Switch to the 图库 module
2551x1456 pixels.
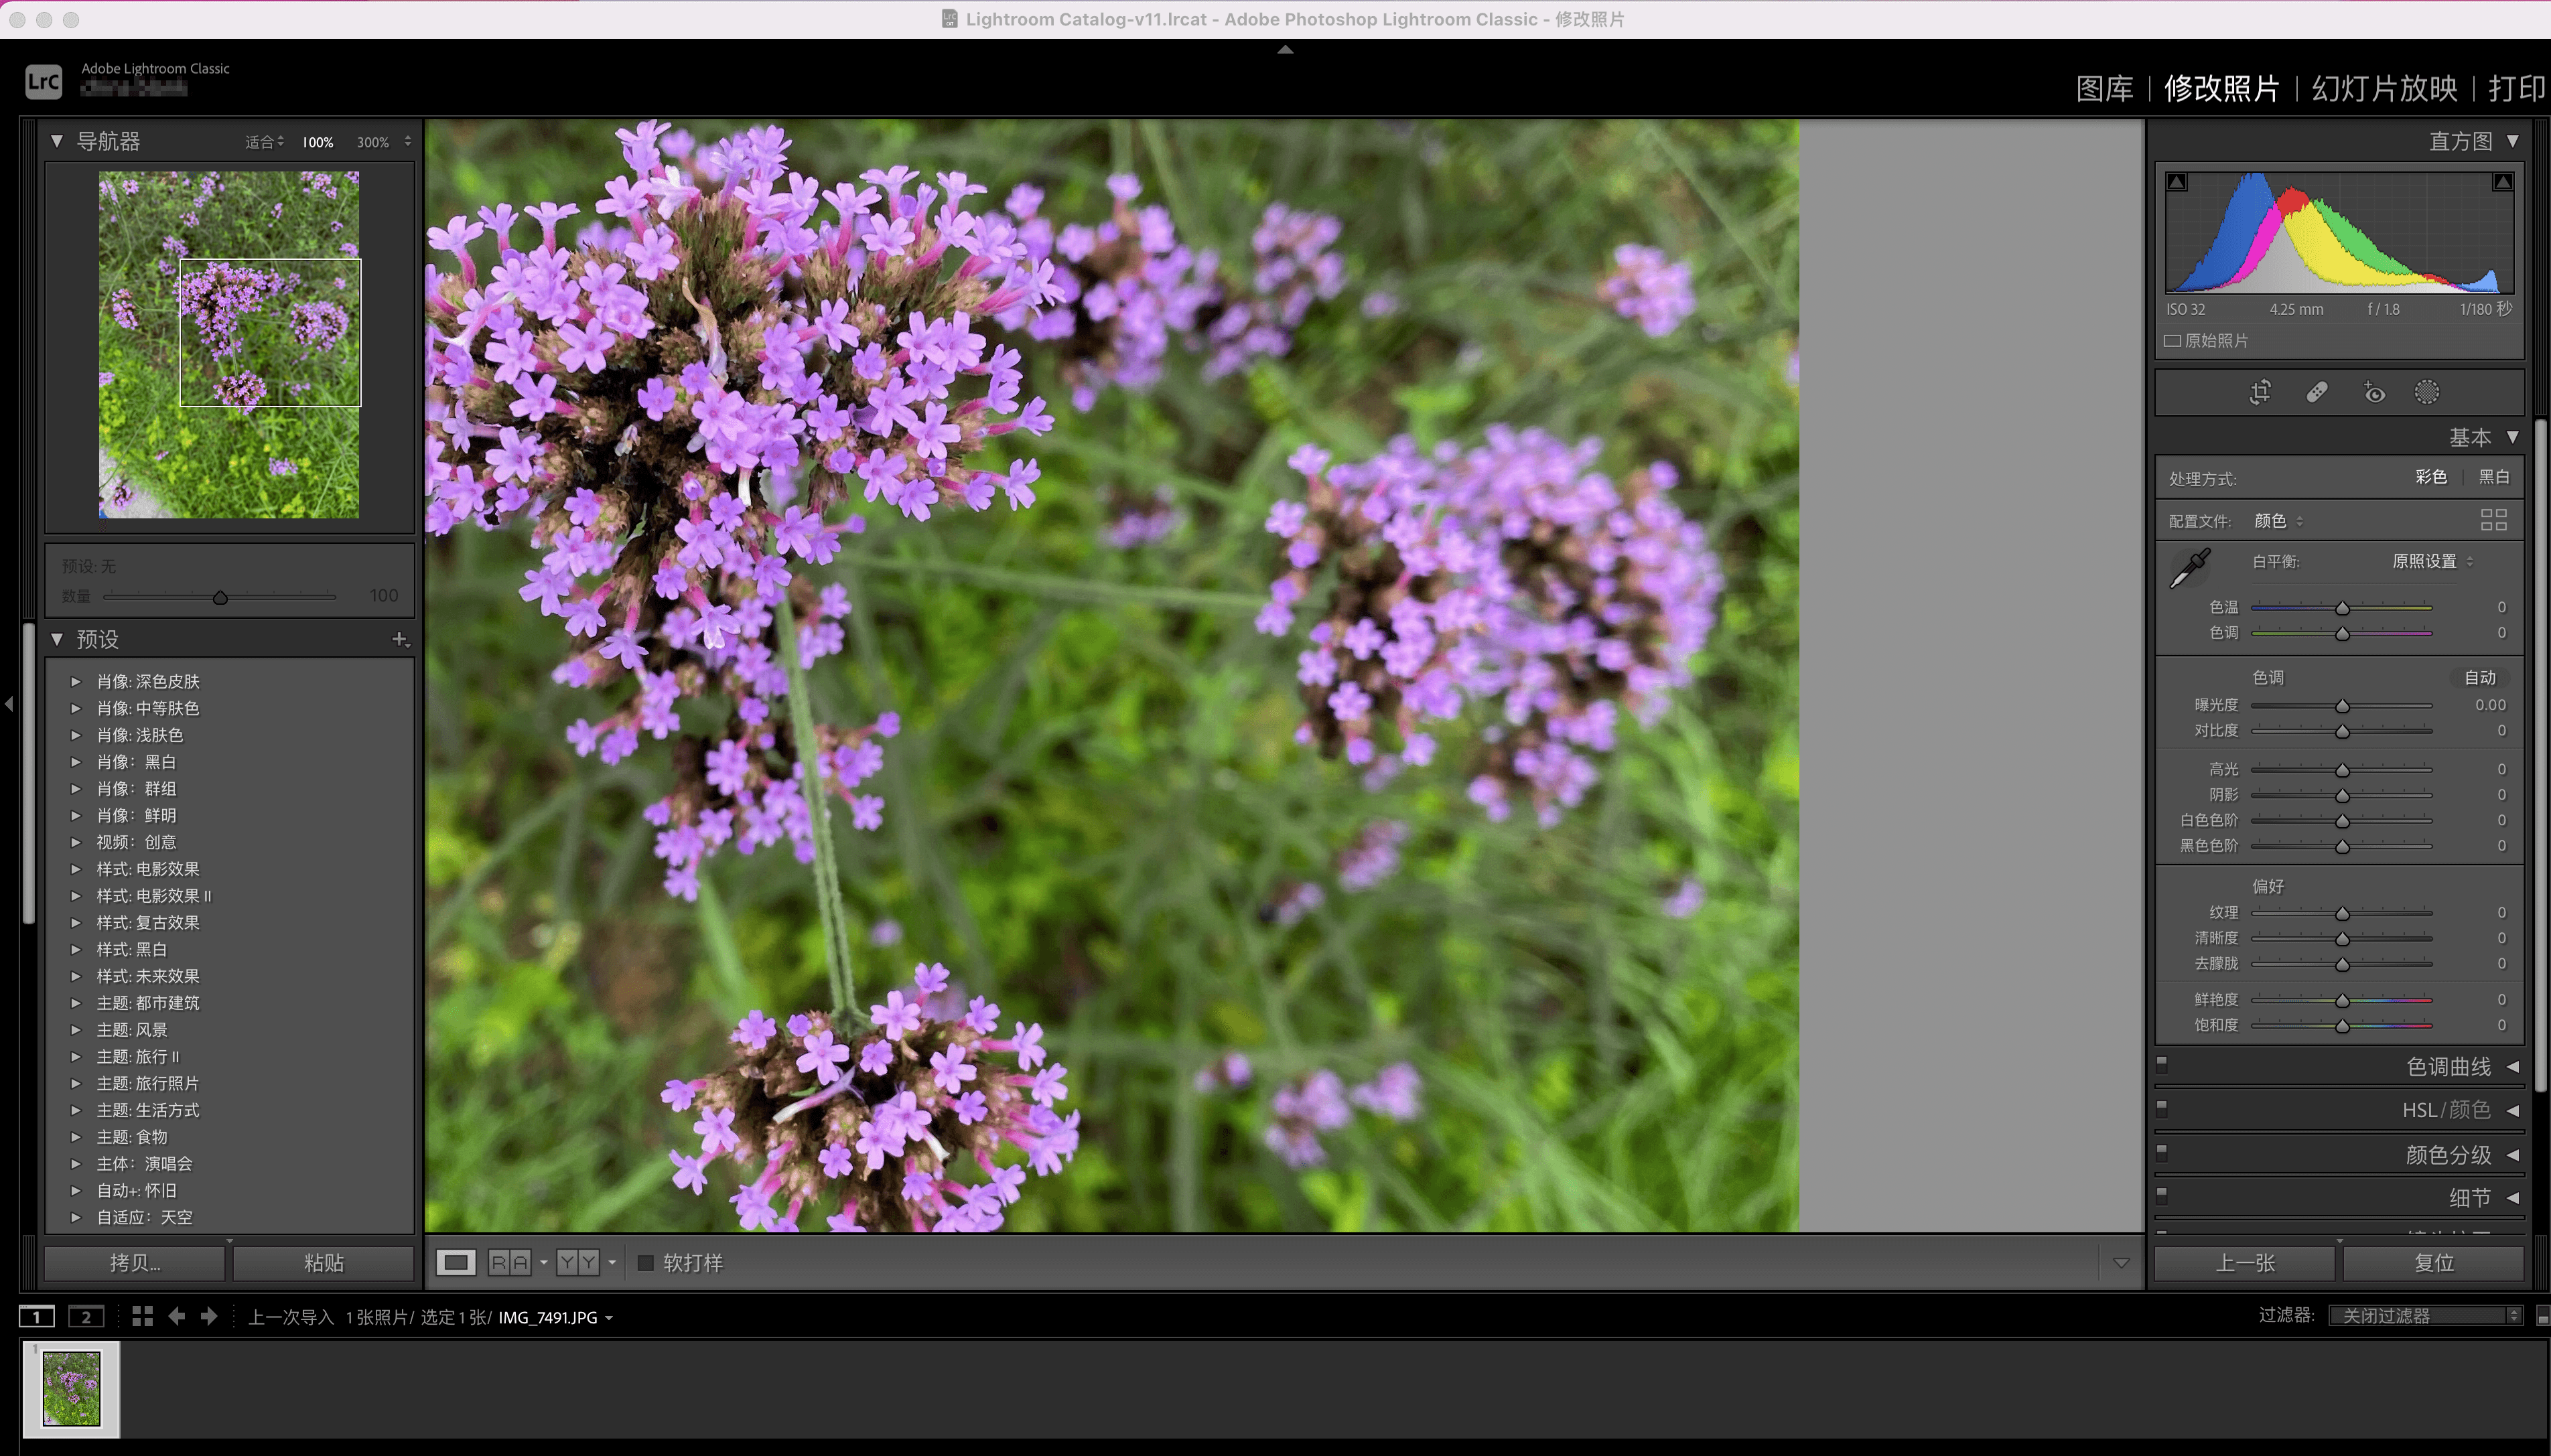point(2104,88)
